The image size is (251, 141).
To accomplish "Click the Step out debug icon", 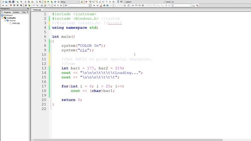I will 100,2.
